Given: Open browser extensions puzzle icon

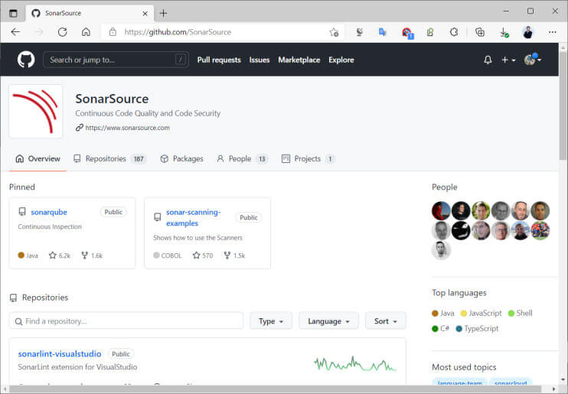Looking at the screenshot, I should click(x=454, y=32).
